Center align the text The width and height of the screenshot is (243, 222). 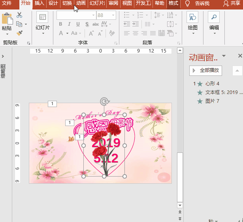136,33
